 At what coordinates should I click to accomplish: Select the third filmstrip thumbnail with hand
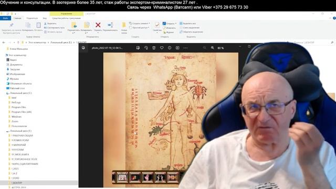[148, 177]
